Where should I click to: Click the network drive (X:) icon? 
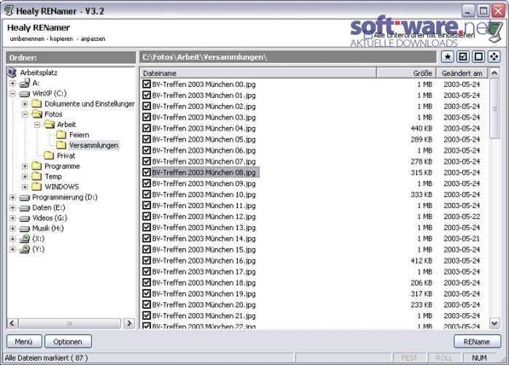tap(25, 239)
